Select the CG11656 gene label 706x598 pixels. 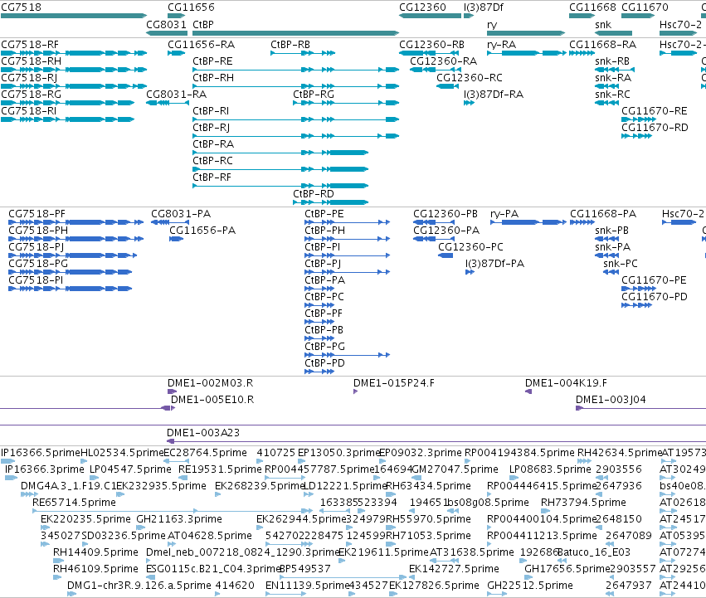[x=191, y=7]
